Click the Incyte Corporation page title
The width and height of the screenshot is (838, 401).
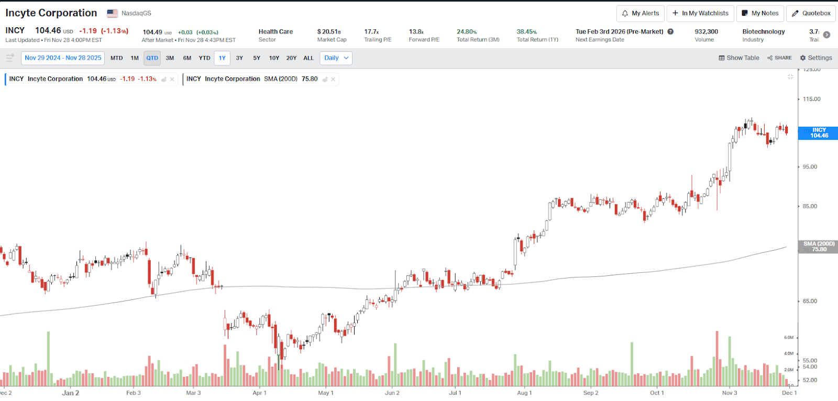(51, 13)
